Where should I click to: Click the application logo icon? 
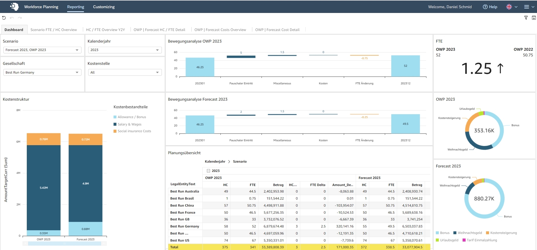pos(14,6)
